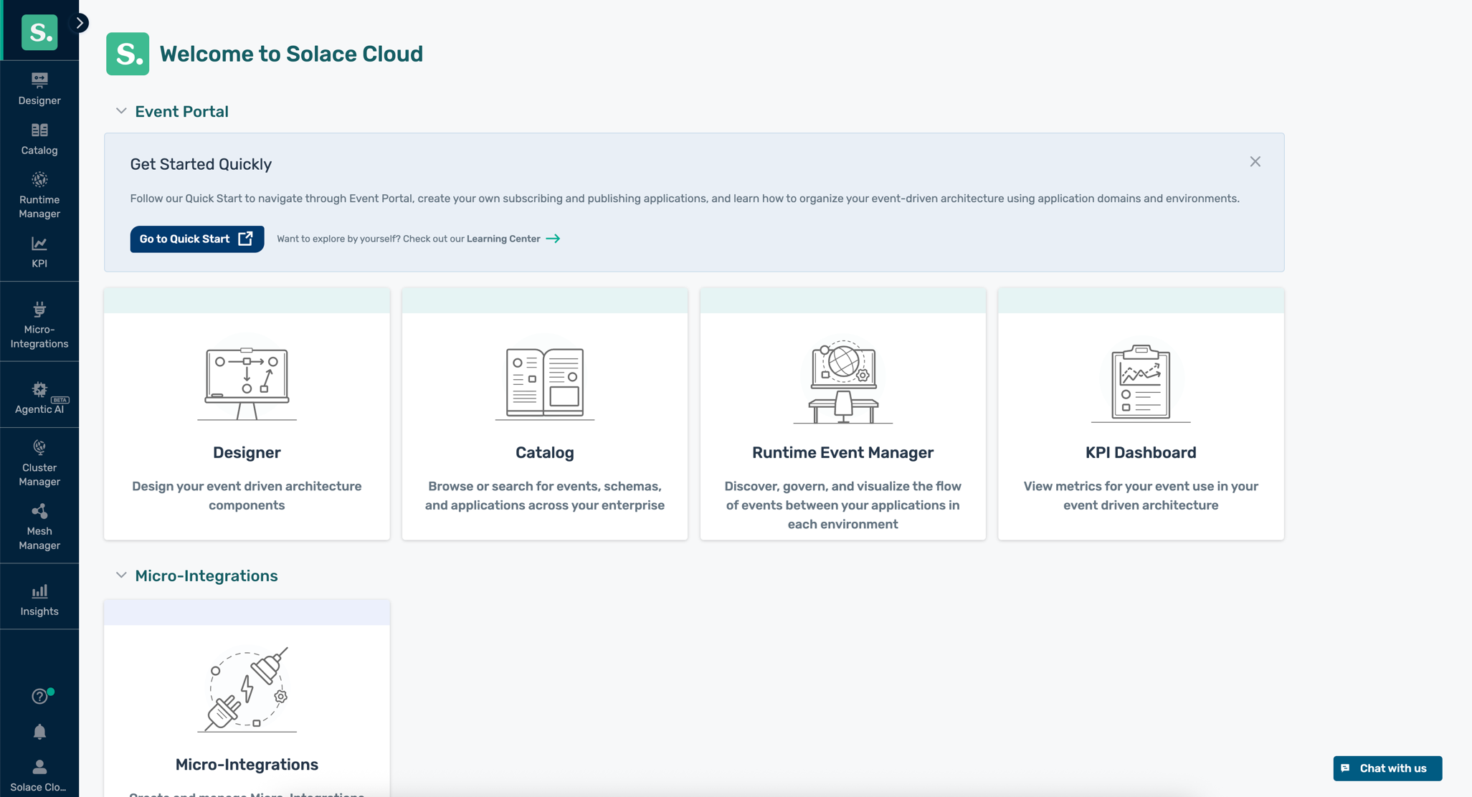Expand the sidebar using the arrow toggle
This screenshot has height=797, width=1472.
(x=78, y=22)
